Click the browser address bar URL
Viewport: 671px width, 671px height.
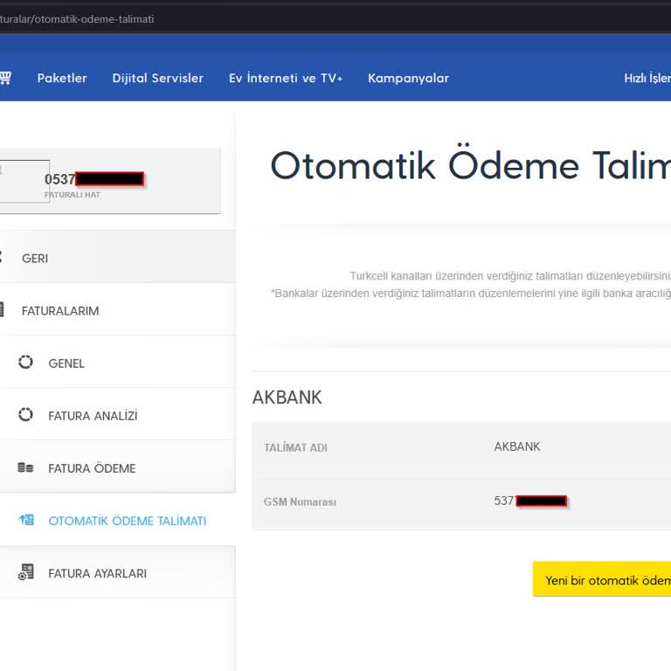click(x=77, y=19)
